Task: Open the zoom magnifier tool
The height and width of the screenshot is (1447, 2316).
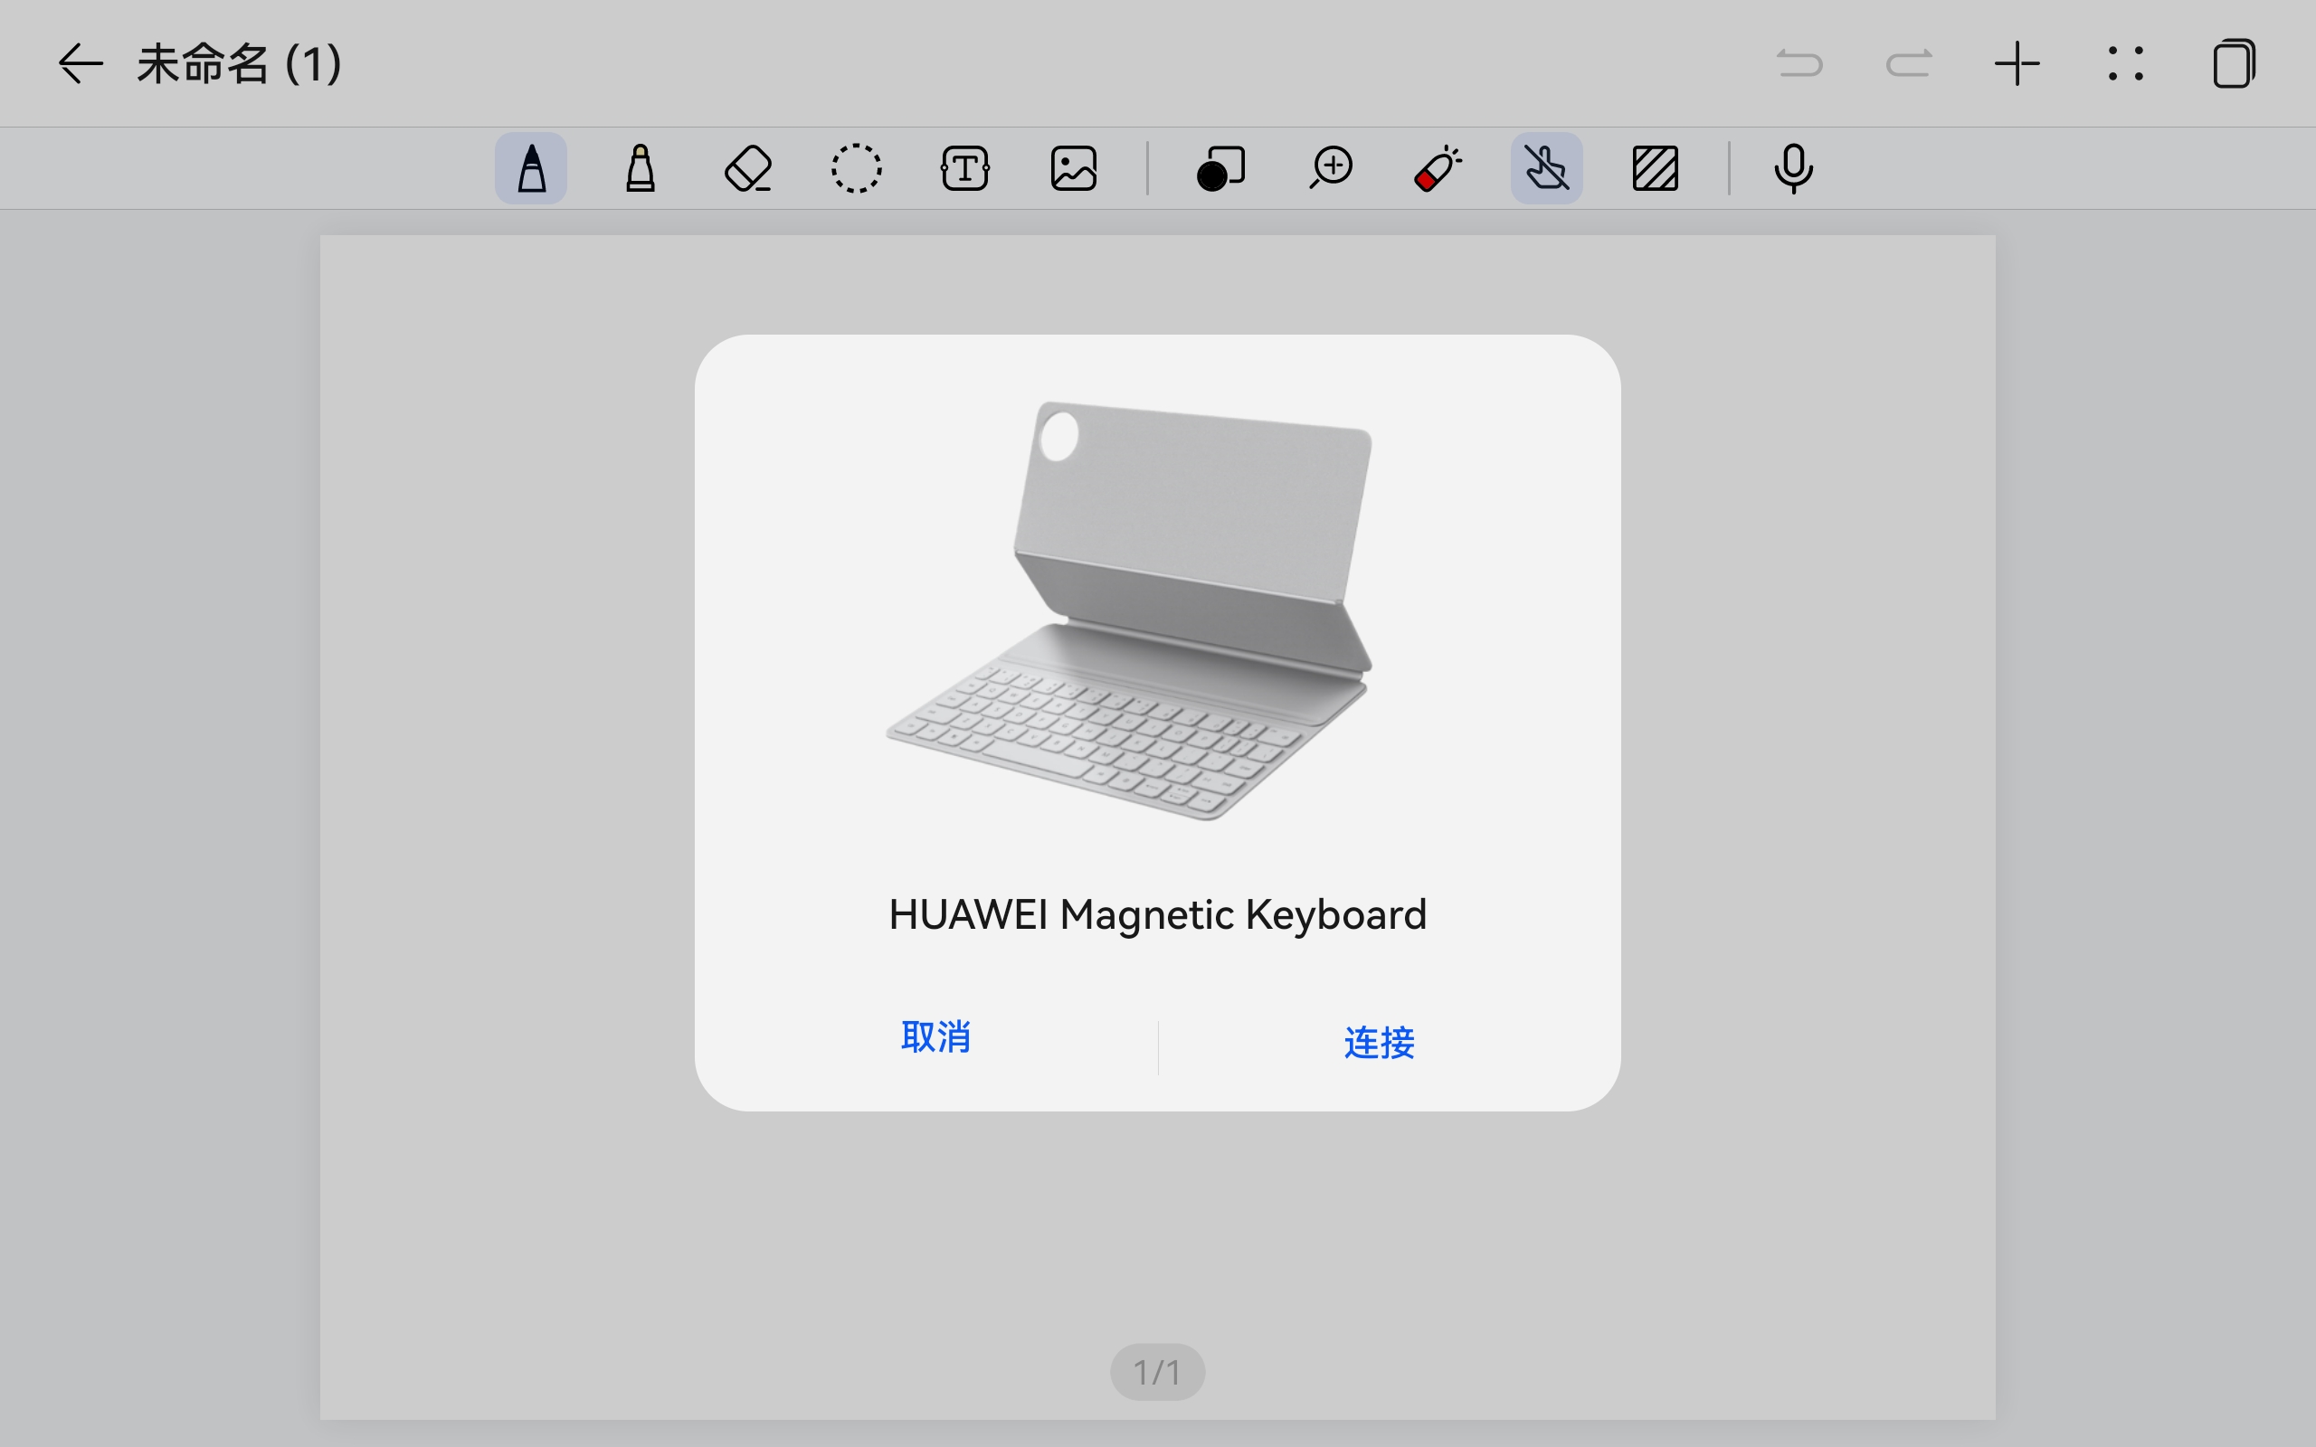Action: point(1330,168)
